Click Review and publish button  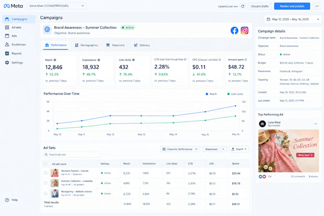point(292,6)
